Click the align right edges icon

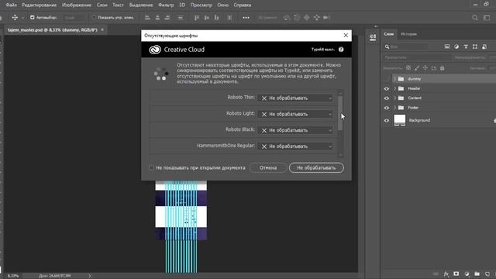167,18
